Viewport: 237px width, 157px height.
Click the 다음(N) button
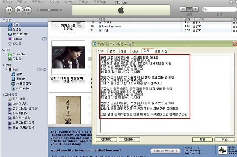coord(129,140)
